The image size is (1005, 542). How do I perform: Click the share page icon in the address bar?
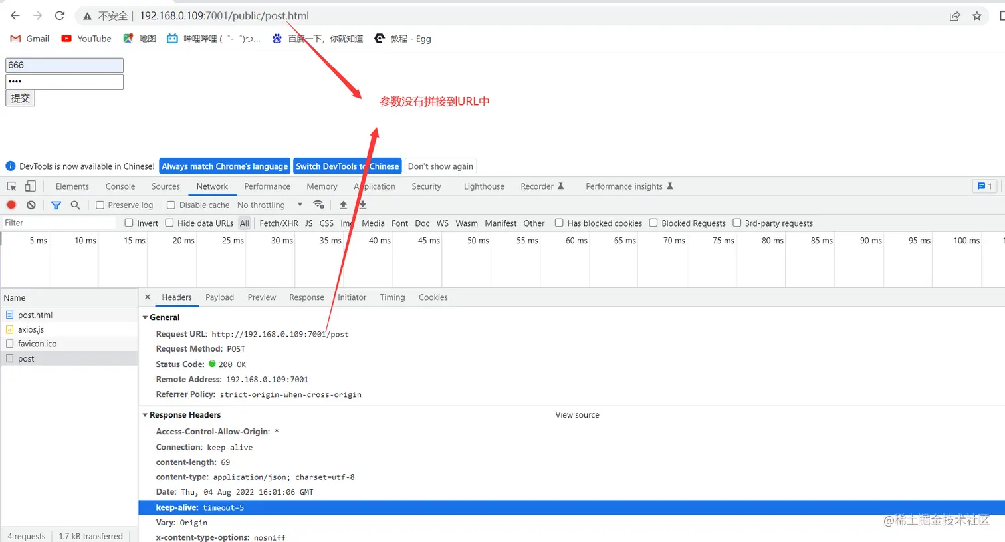coord(954,16)
